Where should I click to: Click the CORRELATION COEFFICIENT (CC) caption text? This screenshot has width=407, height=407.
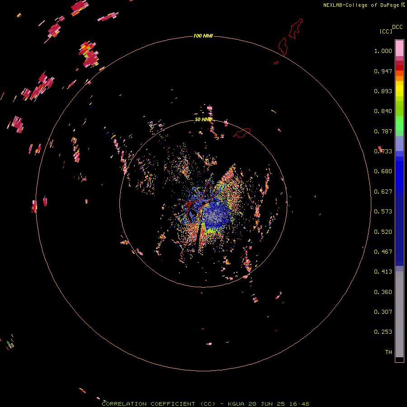point(159,404)
